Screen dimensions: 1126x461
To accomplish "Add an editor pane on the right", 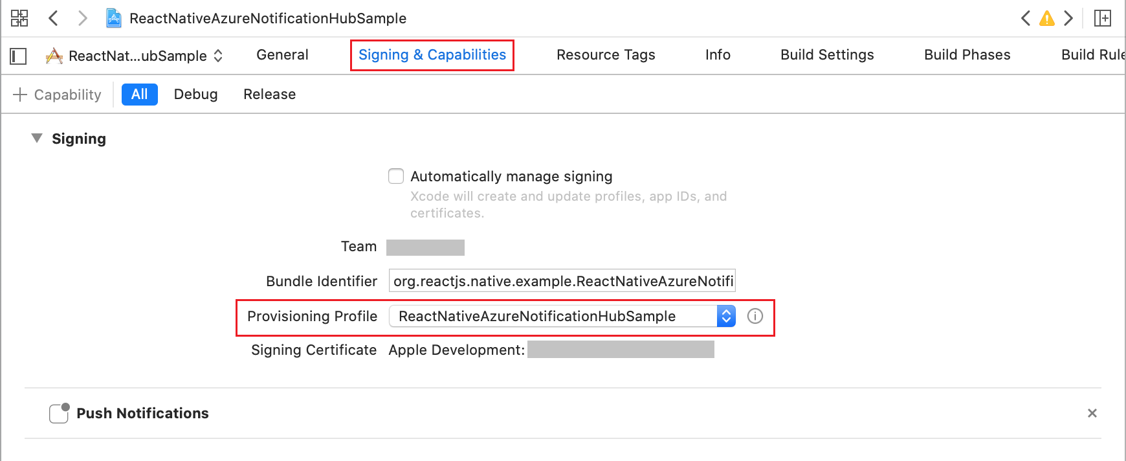I will [1103, 18].
